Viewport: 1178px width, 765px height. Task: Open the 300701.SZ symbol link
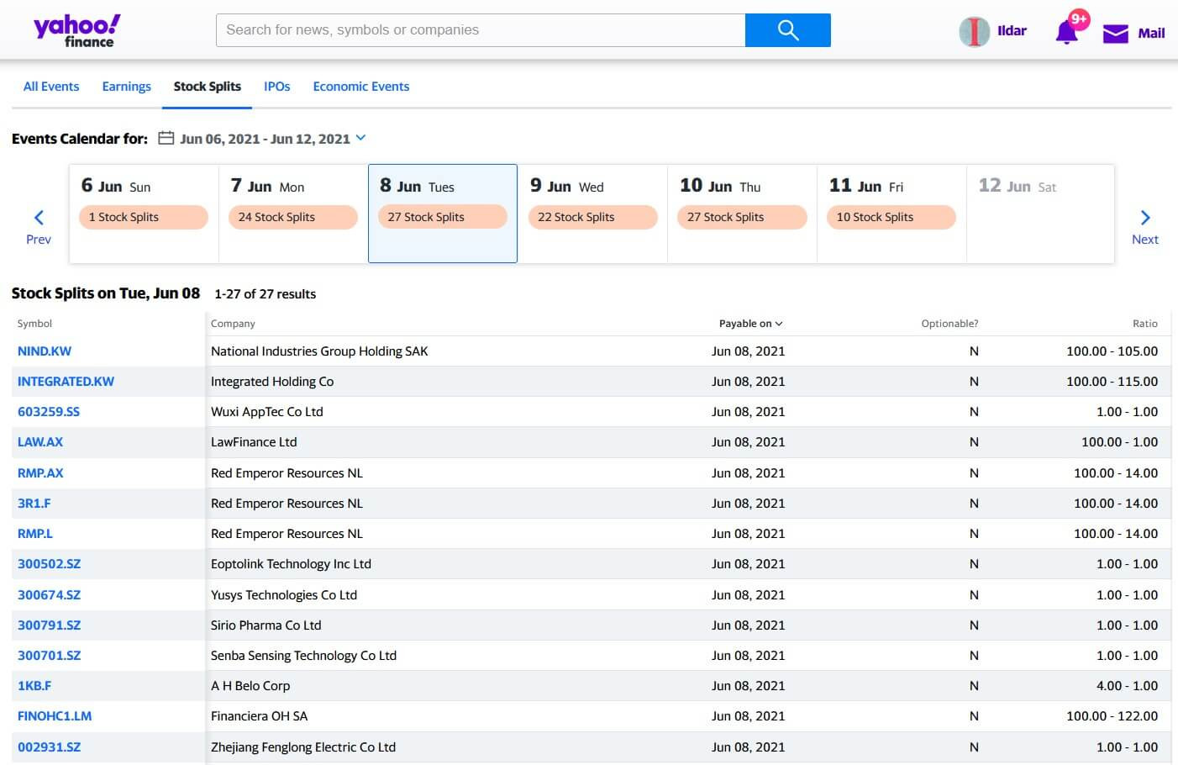click(50, 656)
